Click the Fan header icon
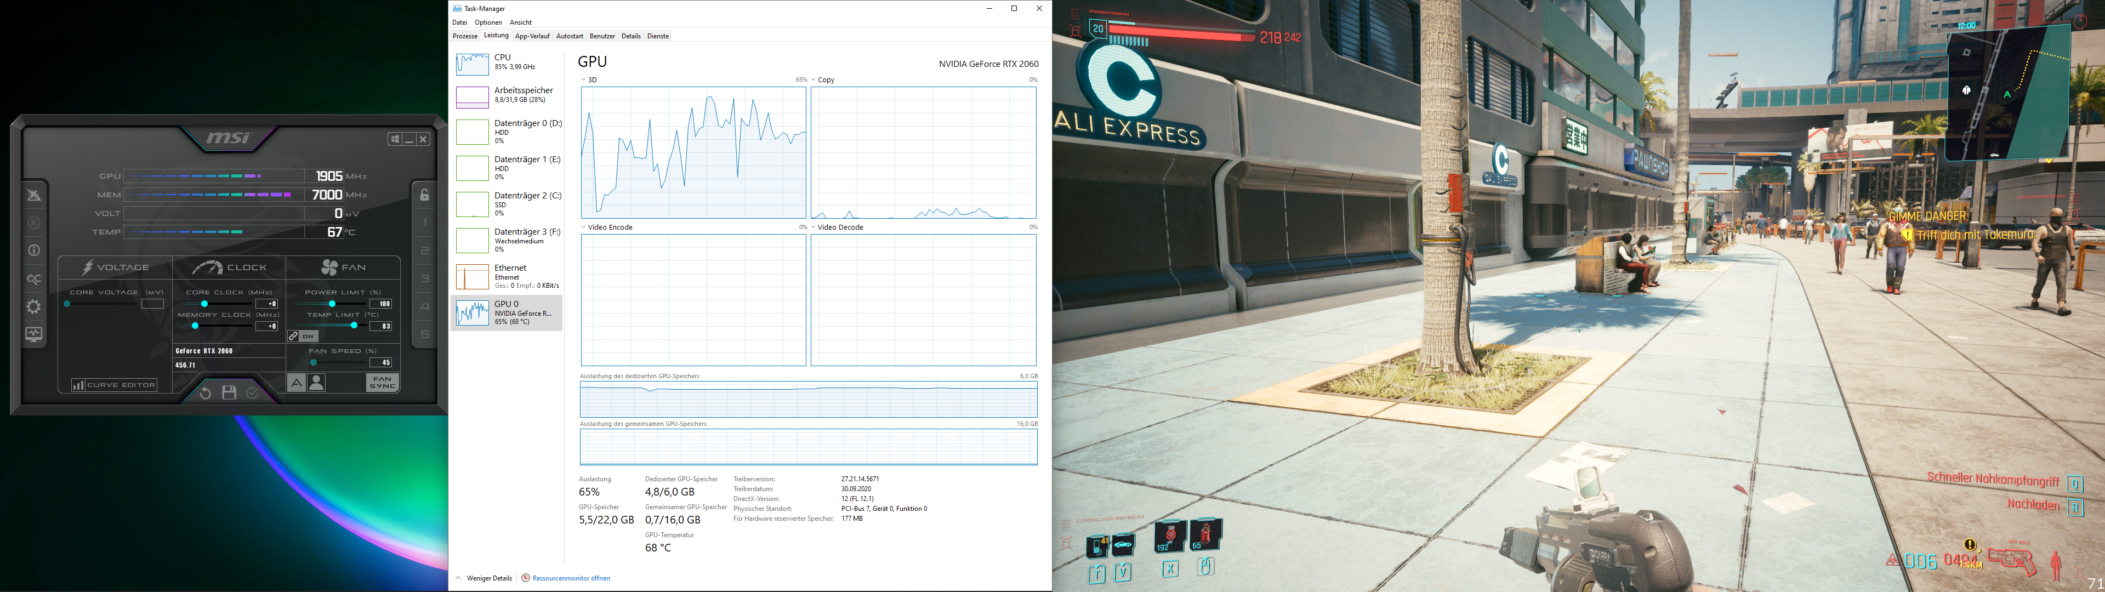 tap(329, 267)
